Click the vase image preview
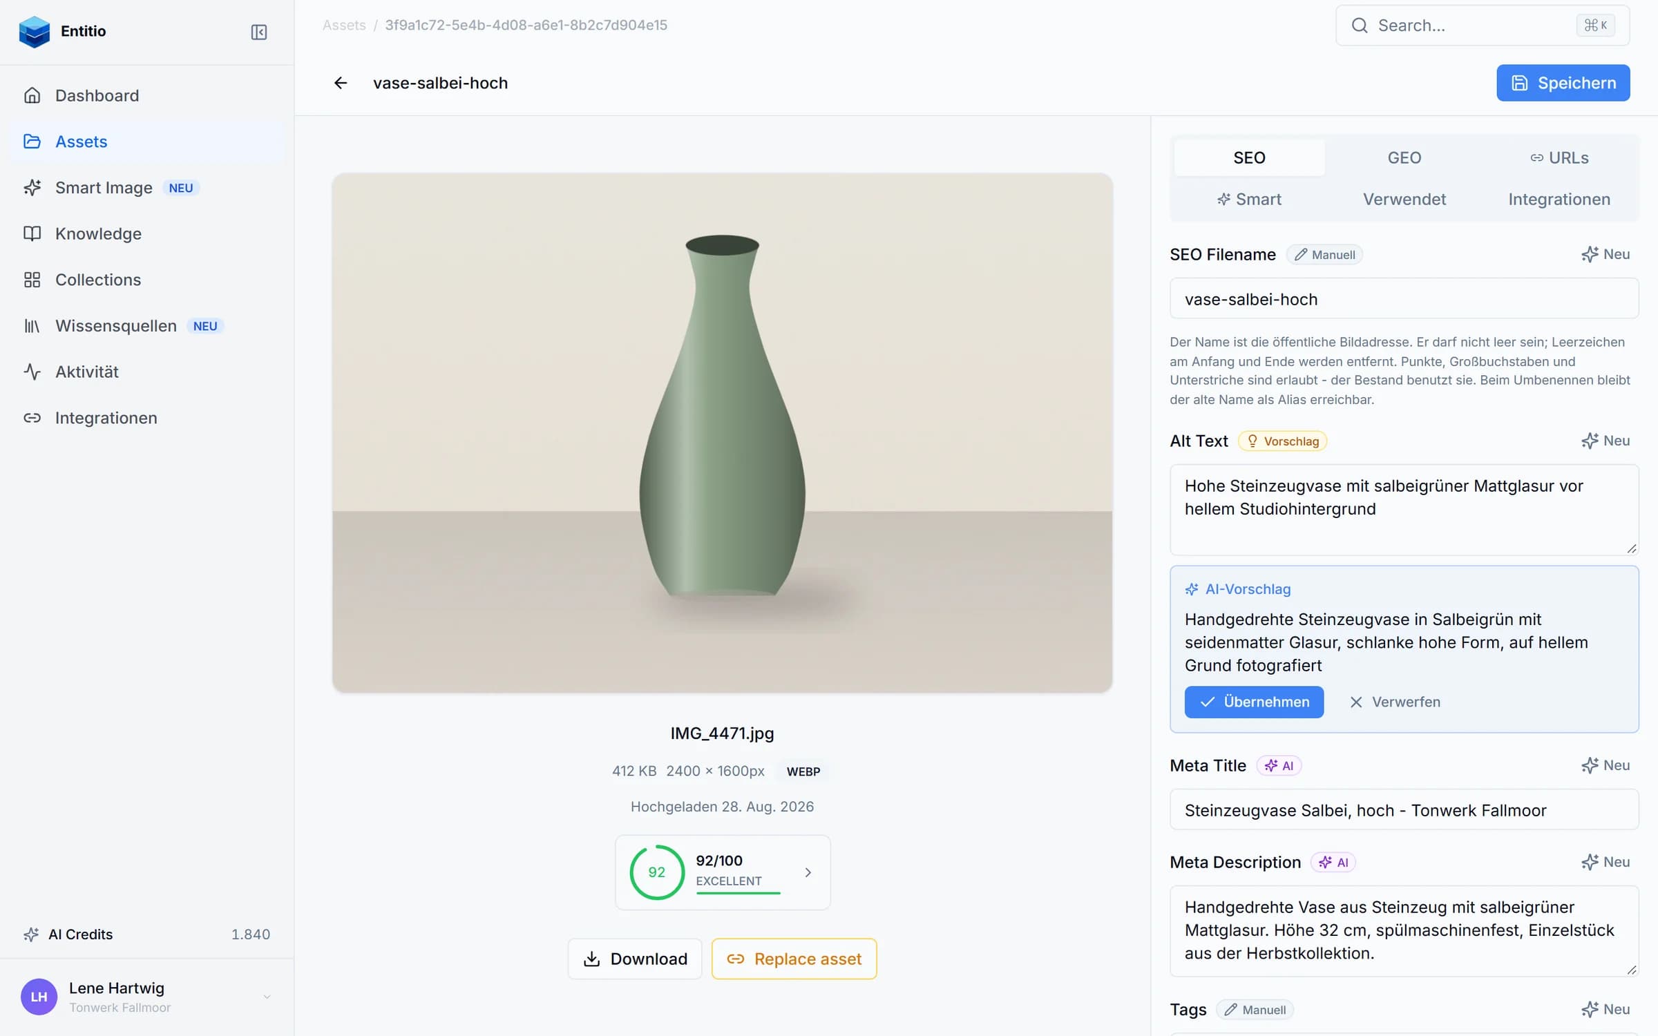This screenshot has height=1036, width=1658. click(x=722, y=433)
